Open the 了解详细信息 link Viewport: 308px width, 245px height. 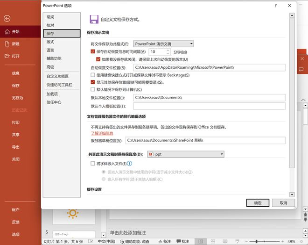tap(102, 133)
